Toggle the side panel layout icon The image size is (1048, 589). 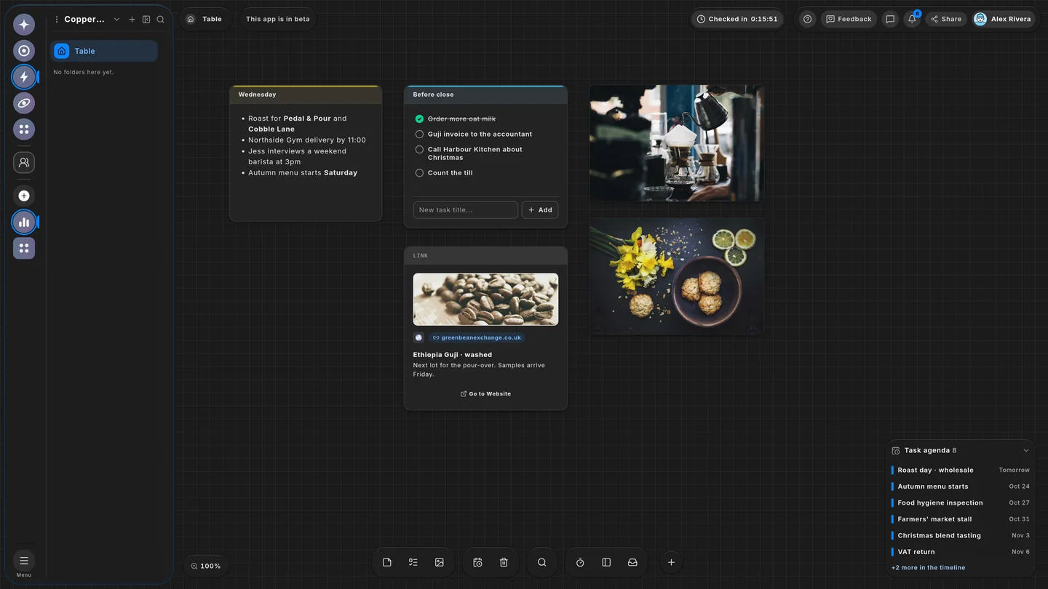point(606,563)
